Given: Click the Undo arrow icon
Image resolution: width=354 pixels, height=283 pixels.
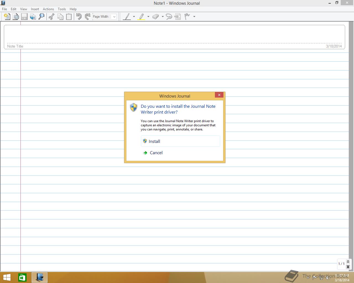Looking at the screenshot, I should coord(79,17).
